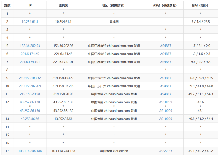Click the 跳数 column header
The height and width of the screenshot is (156, 219).
tap(7, 6)
